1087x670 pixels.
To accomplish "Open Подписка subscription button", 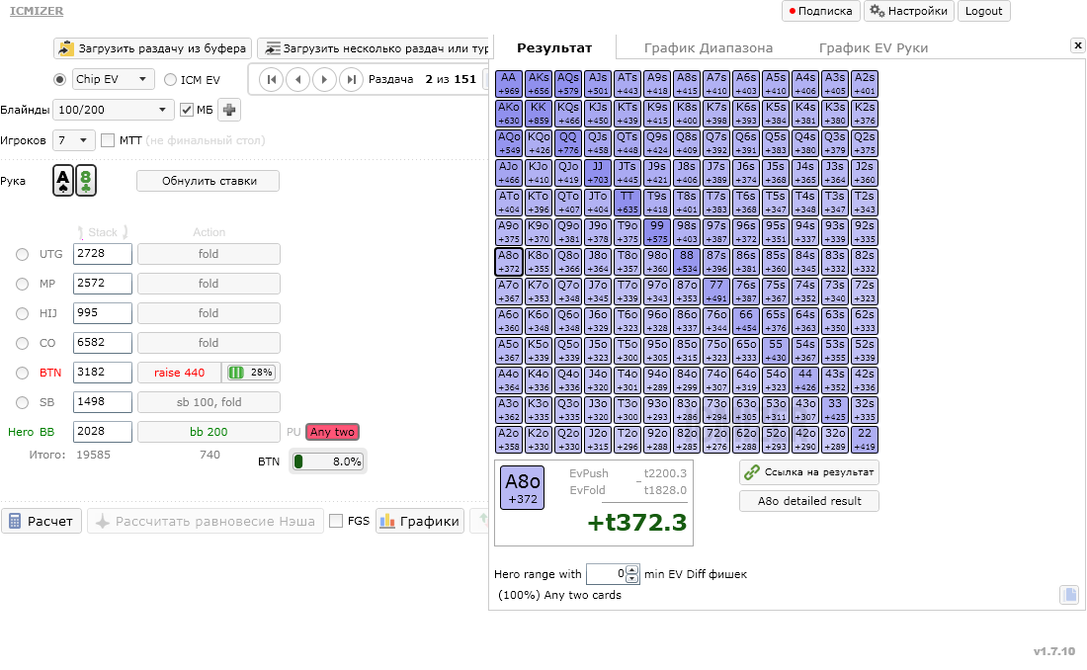I will 821,11.
